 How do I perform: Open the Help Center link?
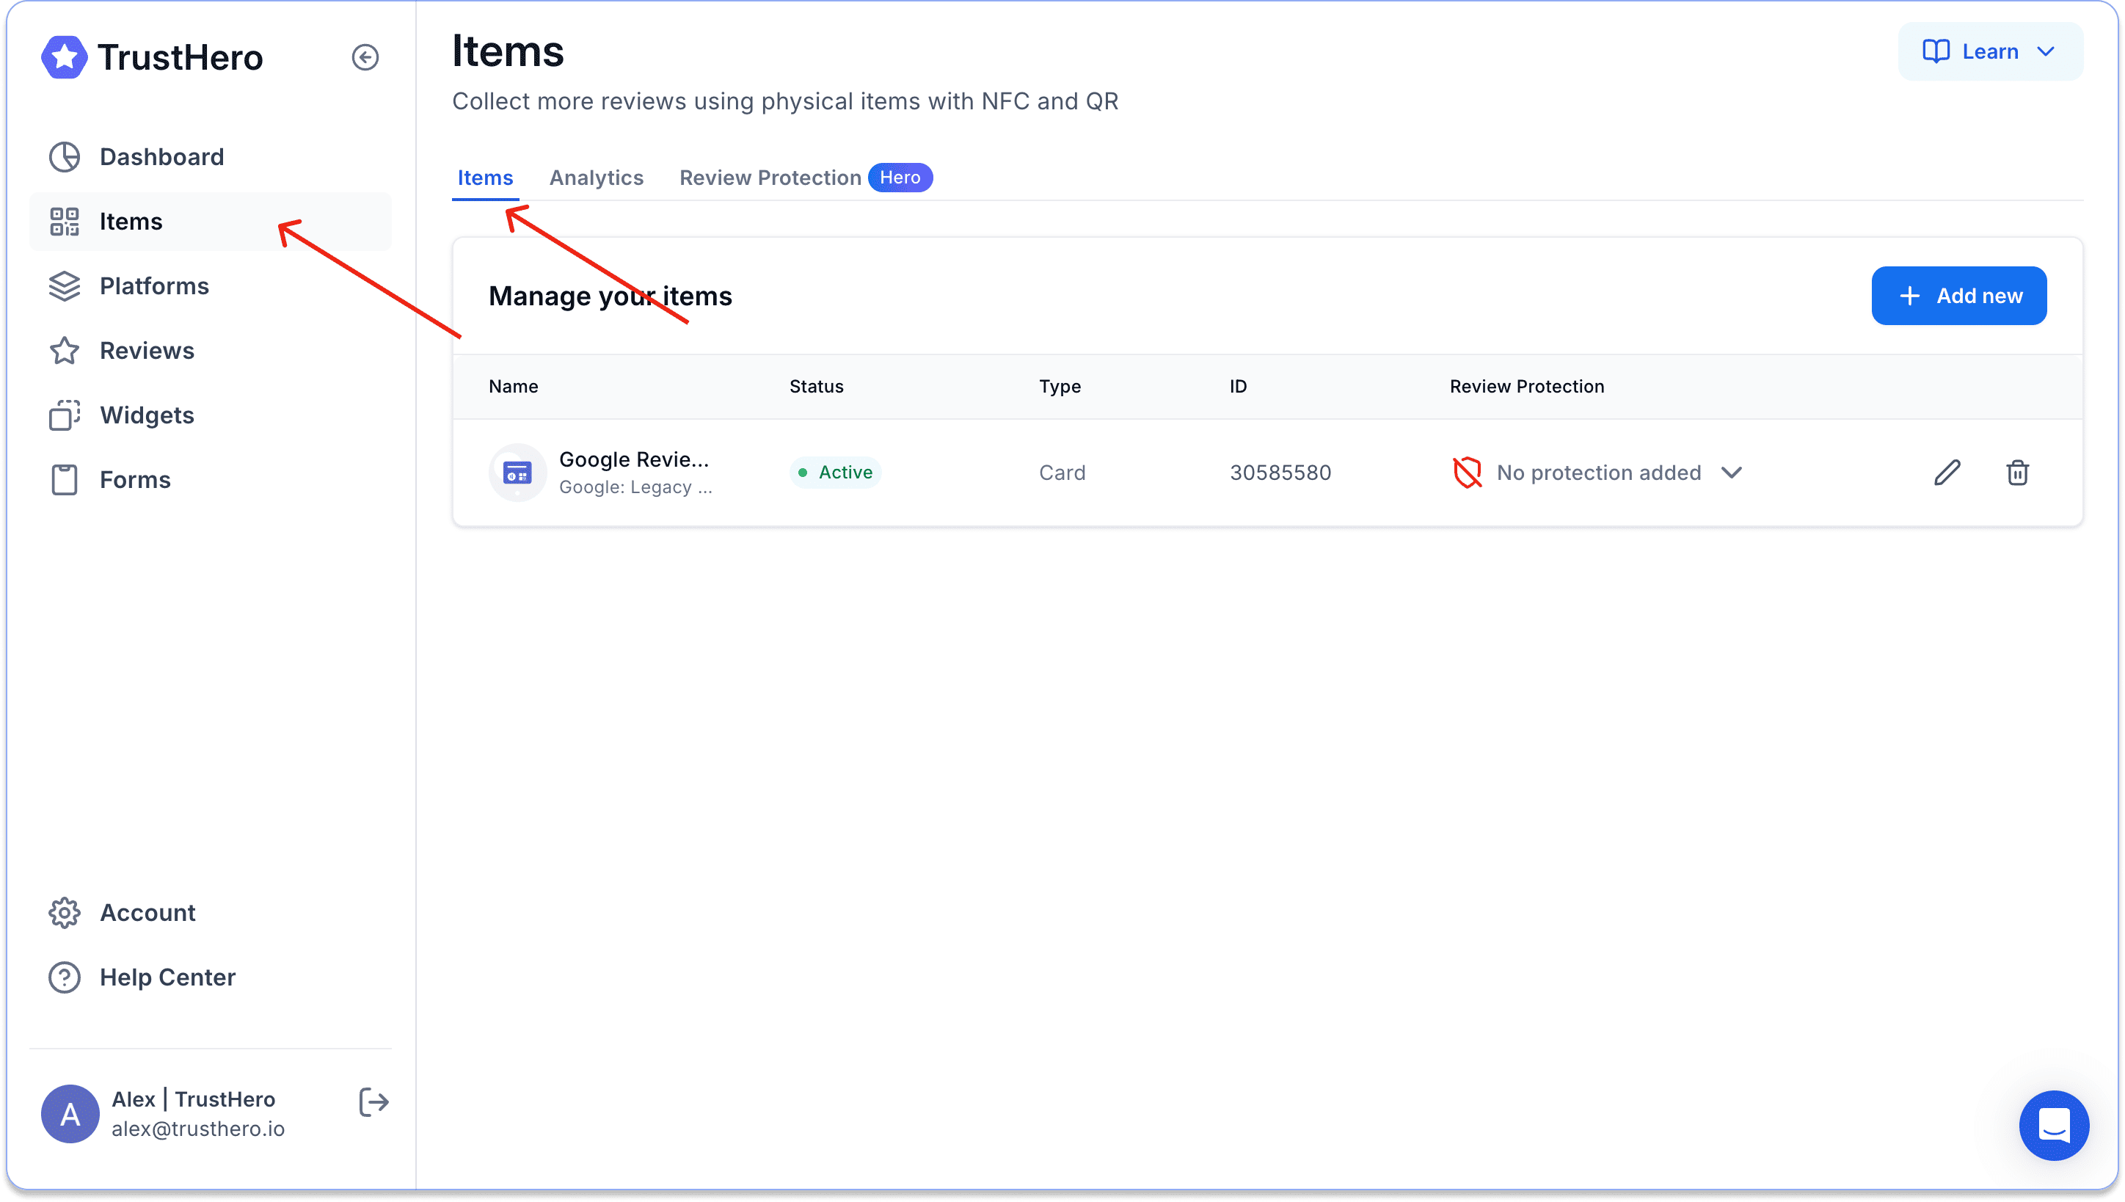pyautogui.click(x=167, y=977)
